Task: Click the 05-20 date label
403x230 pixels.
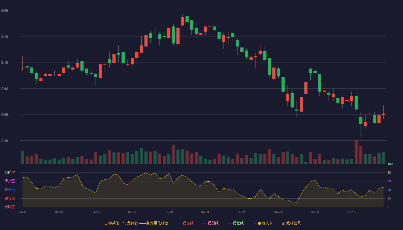Action: [169, 212]
